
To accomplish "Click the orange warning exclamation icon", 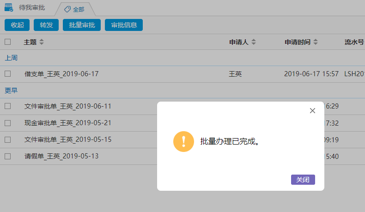I will coord(184,141).
